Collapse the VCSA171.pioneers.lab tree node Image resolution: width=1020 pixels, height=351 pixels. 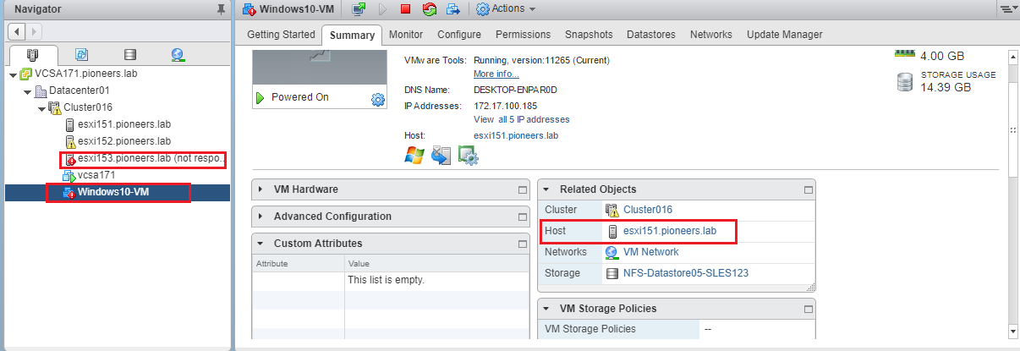click(x=13, y=74)
